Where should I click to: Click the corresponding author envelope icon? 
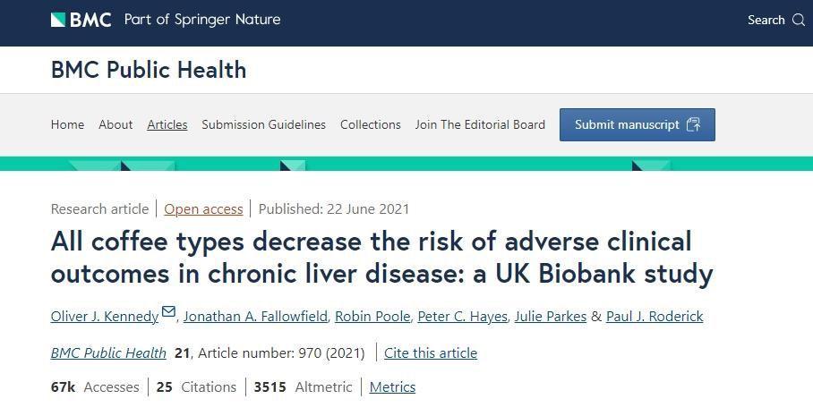click(168, 311)
